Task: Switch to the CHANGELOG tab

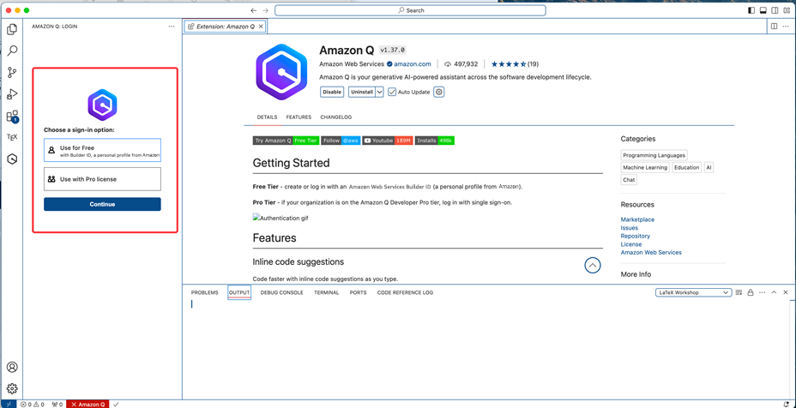Action: (x=335, y=117)
